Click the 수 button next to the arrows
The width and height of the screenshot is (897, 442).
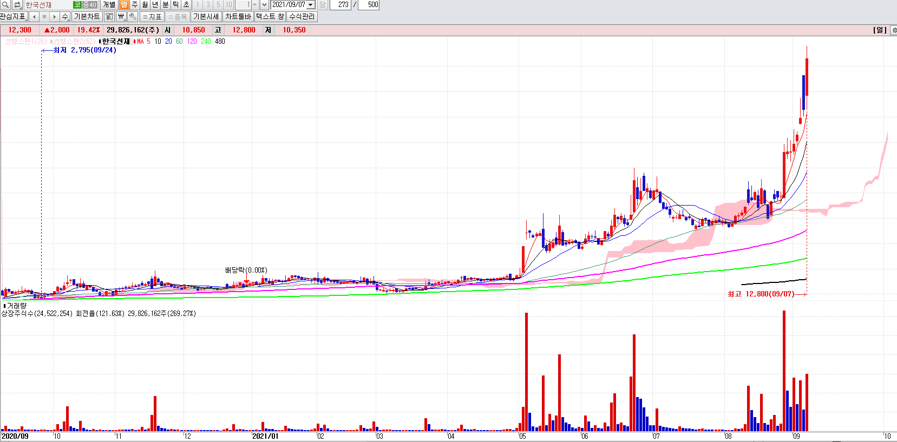coord(65,17)
